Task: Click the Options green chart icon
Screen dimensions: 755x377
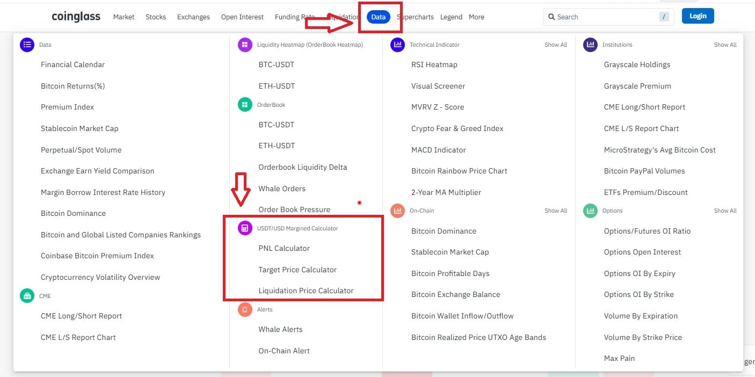Action: [x=590, y=211]
